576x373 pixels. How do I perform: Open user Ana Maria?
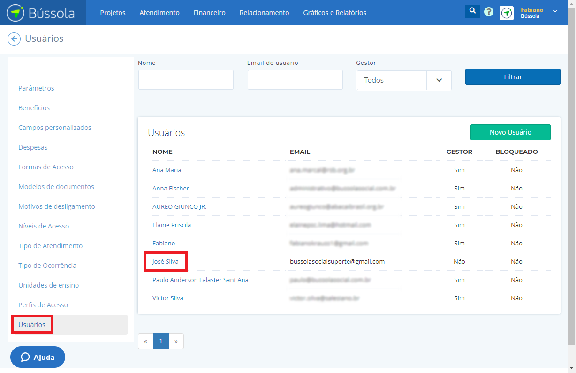pyautogui.click(x=167, y=170)
